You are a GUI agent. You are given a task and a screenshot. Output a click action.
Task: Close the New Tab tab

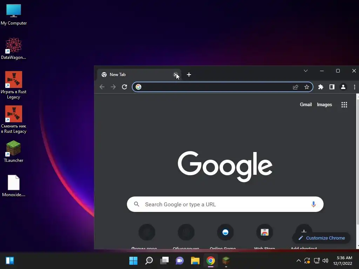pyautogui.click(x=175, y=75)
